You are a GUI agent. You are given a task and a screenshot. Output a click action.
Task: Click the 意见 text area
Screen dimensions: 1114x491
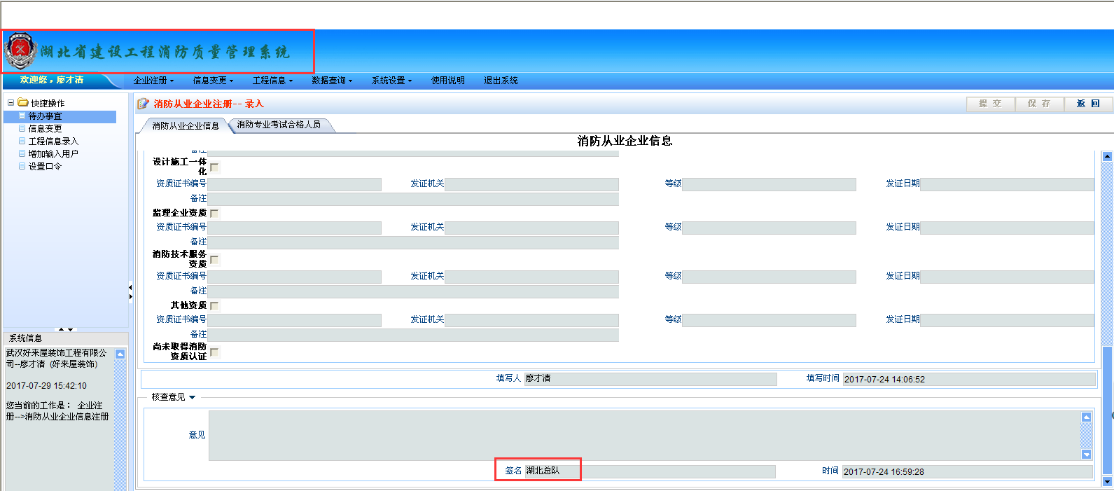coord(644,435)
